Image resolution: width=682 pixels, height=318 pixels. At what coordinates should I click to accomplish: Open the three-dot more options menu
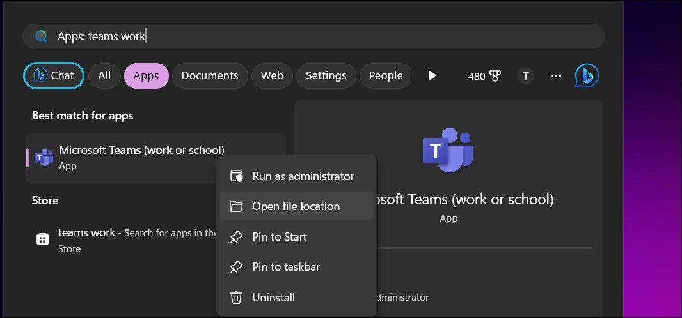[x=555, y=76]
